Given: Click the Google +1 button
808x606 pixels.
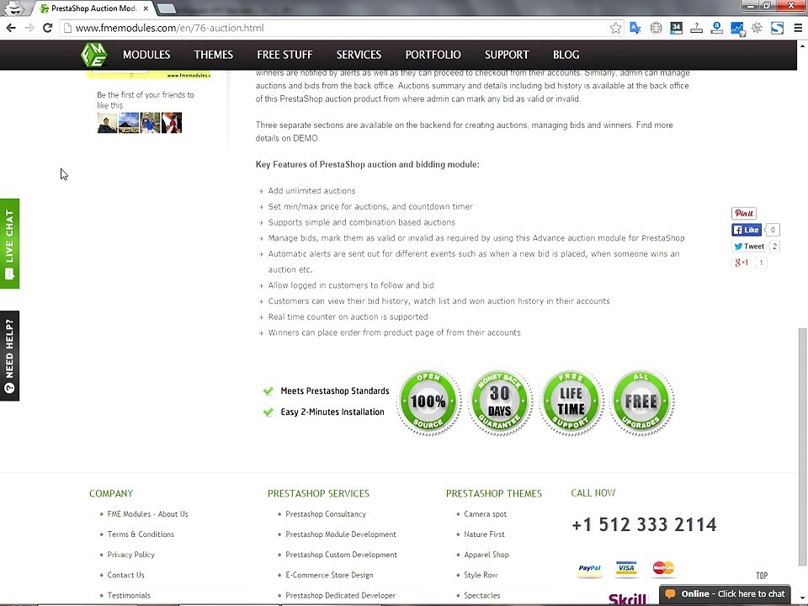Looking at the screenshot, I should click(742, 263).
